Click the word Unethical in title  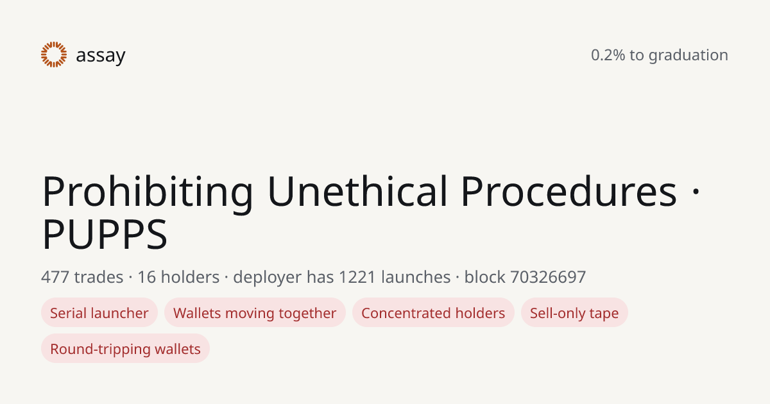[357, 192]
